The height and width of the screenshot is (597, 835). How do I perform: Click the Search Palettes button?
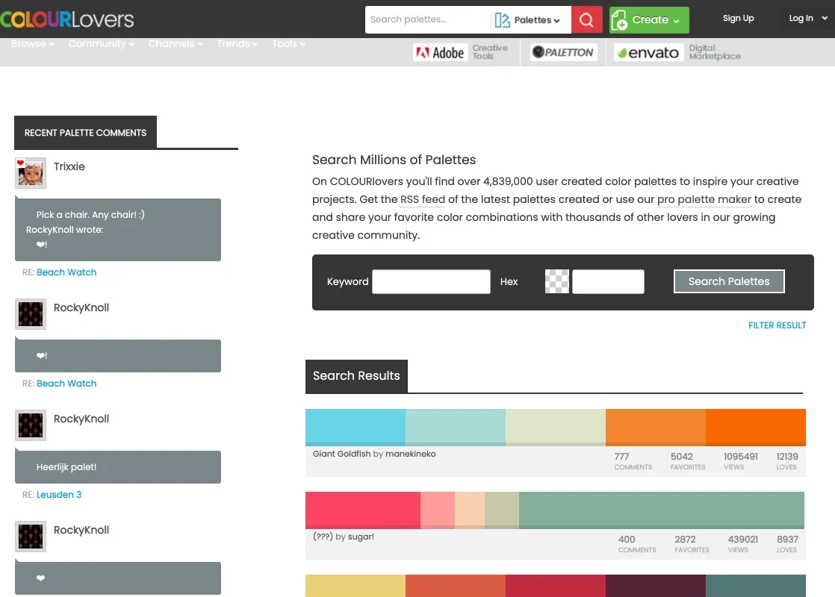(x=728, y=281)
